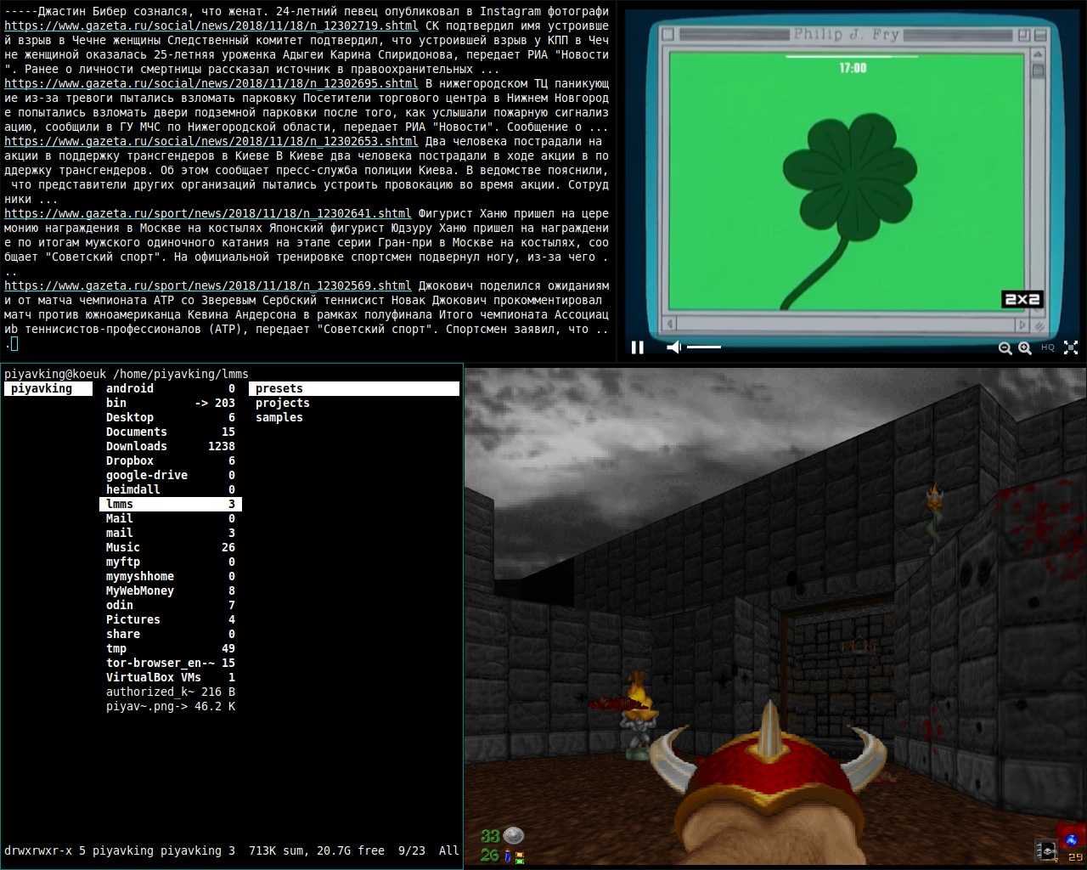Click the zoom in magnifier icon
The height and width of the screenshot is (870, 1087).
(x=1025, y=347)
